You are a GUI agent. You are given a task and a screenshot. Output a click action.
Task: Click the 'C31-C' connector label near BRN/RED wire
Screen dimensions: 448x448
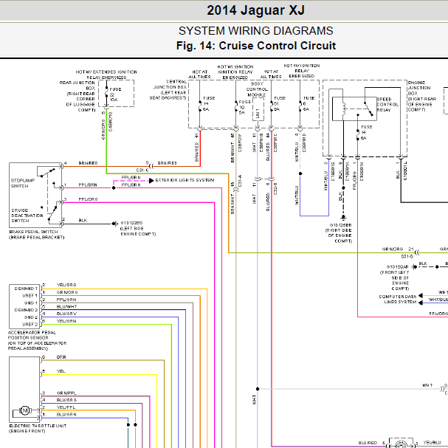pyautogui.click(x=142, y=170)
